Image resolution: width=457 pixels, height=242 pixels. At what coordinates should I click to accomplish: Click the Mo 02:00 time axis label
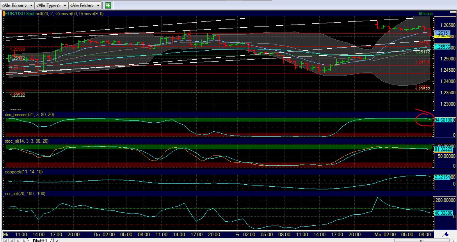coord(385,235)
